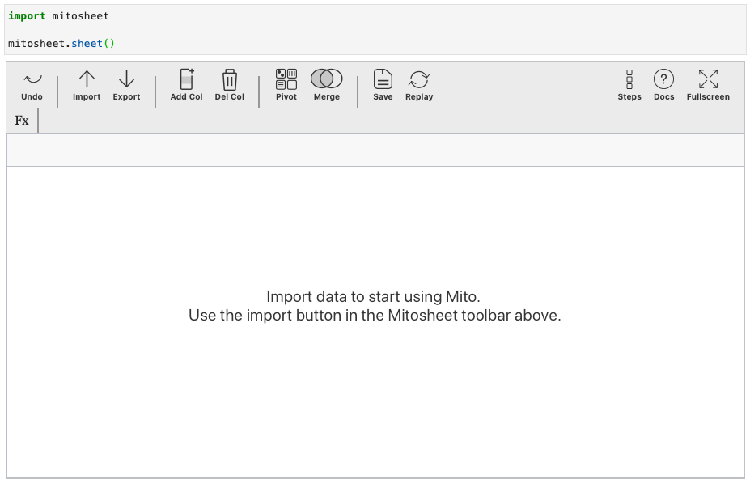This screenshot has height=484, width=750.
Task: Click the 'Use the import button' message line
Action: pyautogui.click(x=375, y=316)
